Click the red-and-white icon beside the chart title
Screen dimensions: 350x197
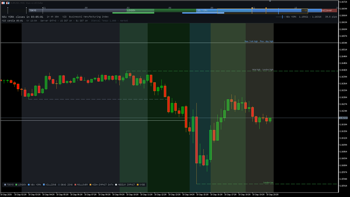tap(8, 3)
